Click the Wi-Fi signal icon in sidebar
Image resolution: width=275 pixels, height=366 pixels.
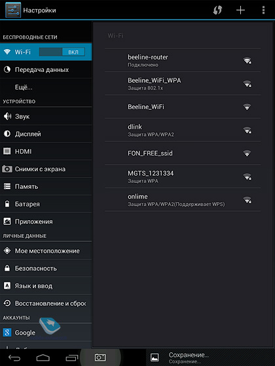point(7,52)
